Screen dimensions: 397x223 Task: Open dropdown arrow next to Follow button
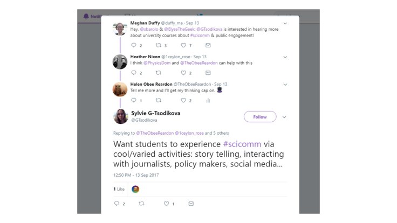click(x=284, y=117)
